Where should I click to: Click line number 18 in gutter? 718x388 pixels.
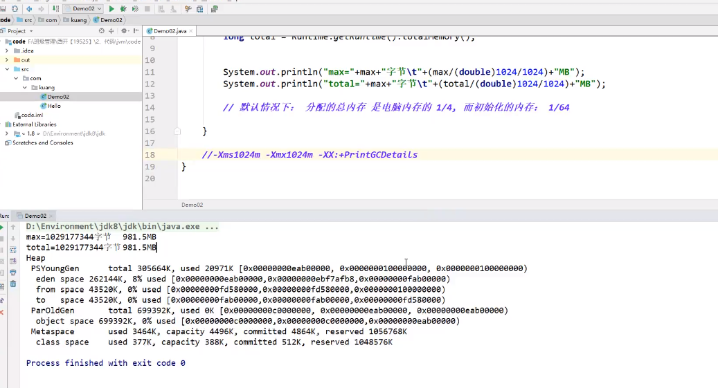[x=150, y=155]
